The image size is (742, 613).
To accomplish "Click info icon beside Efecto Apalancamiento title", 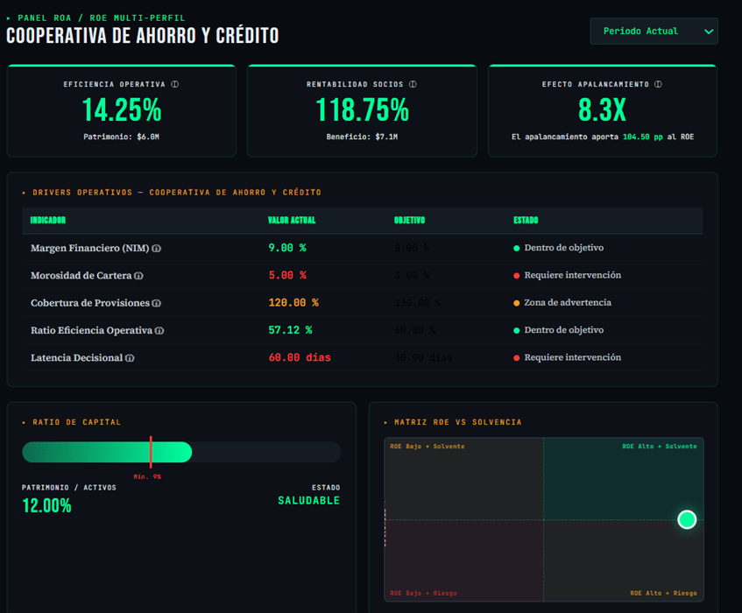I will (658, 84).
